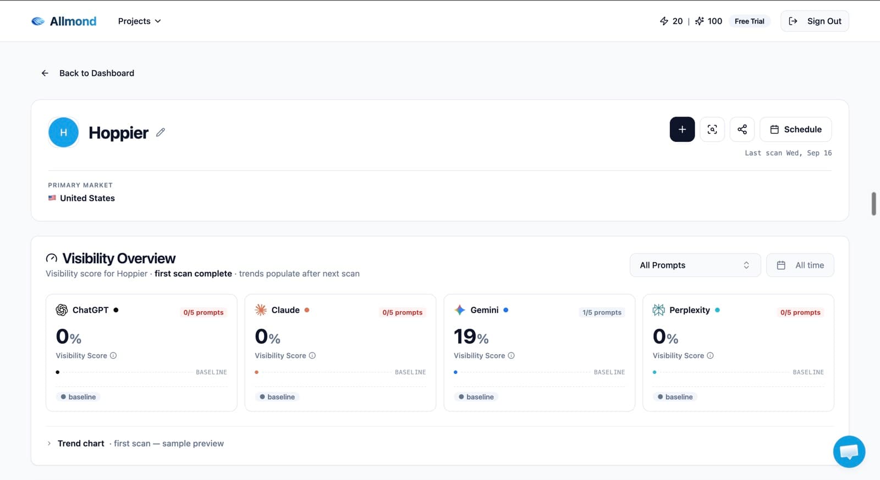Click ChatGPT baseline timeline marker dot

pos(58,372)
